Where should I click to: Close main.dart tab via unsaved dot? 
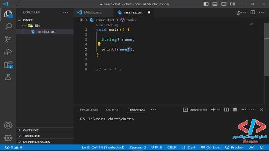[149, 13]
